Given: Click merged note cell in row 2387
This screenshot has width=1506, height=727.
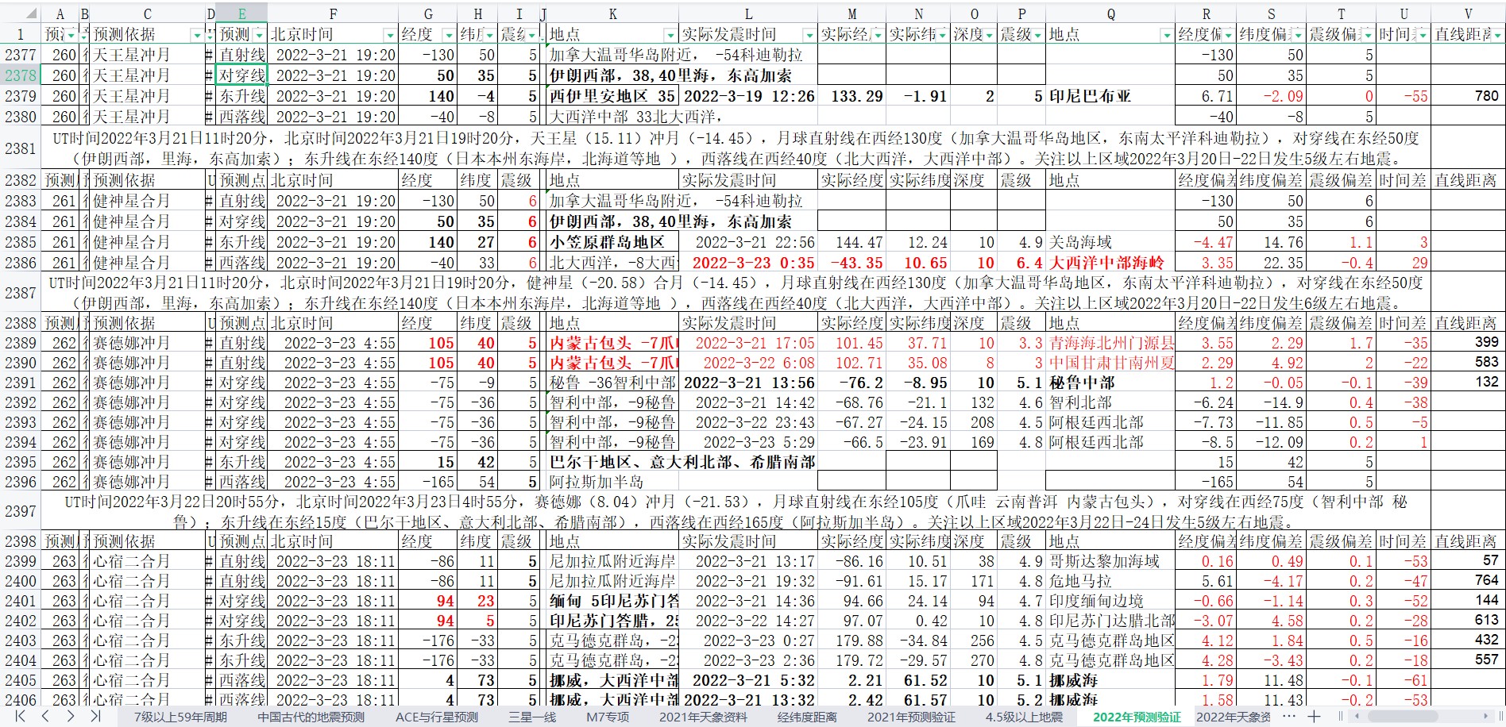Looking at the screenshot, I should click(736, 293).
